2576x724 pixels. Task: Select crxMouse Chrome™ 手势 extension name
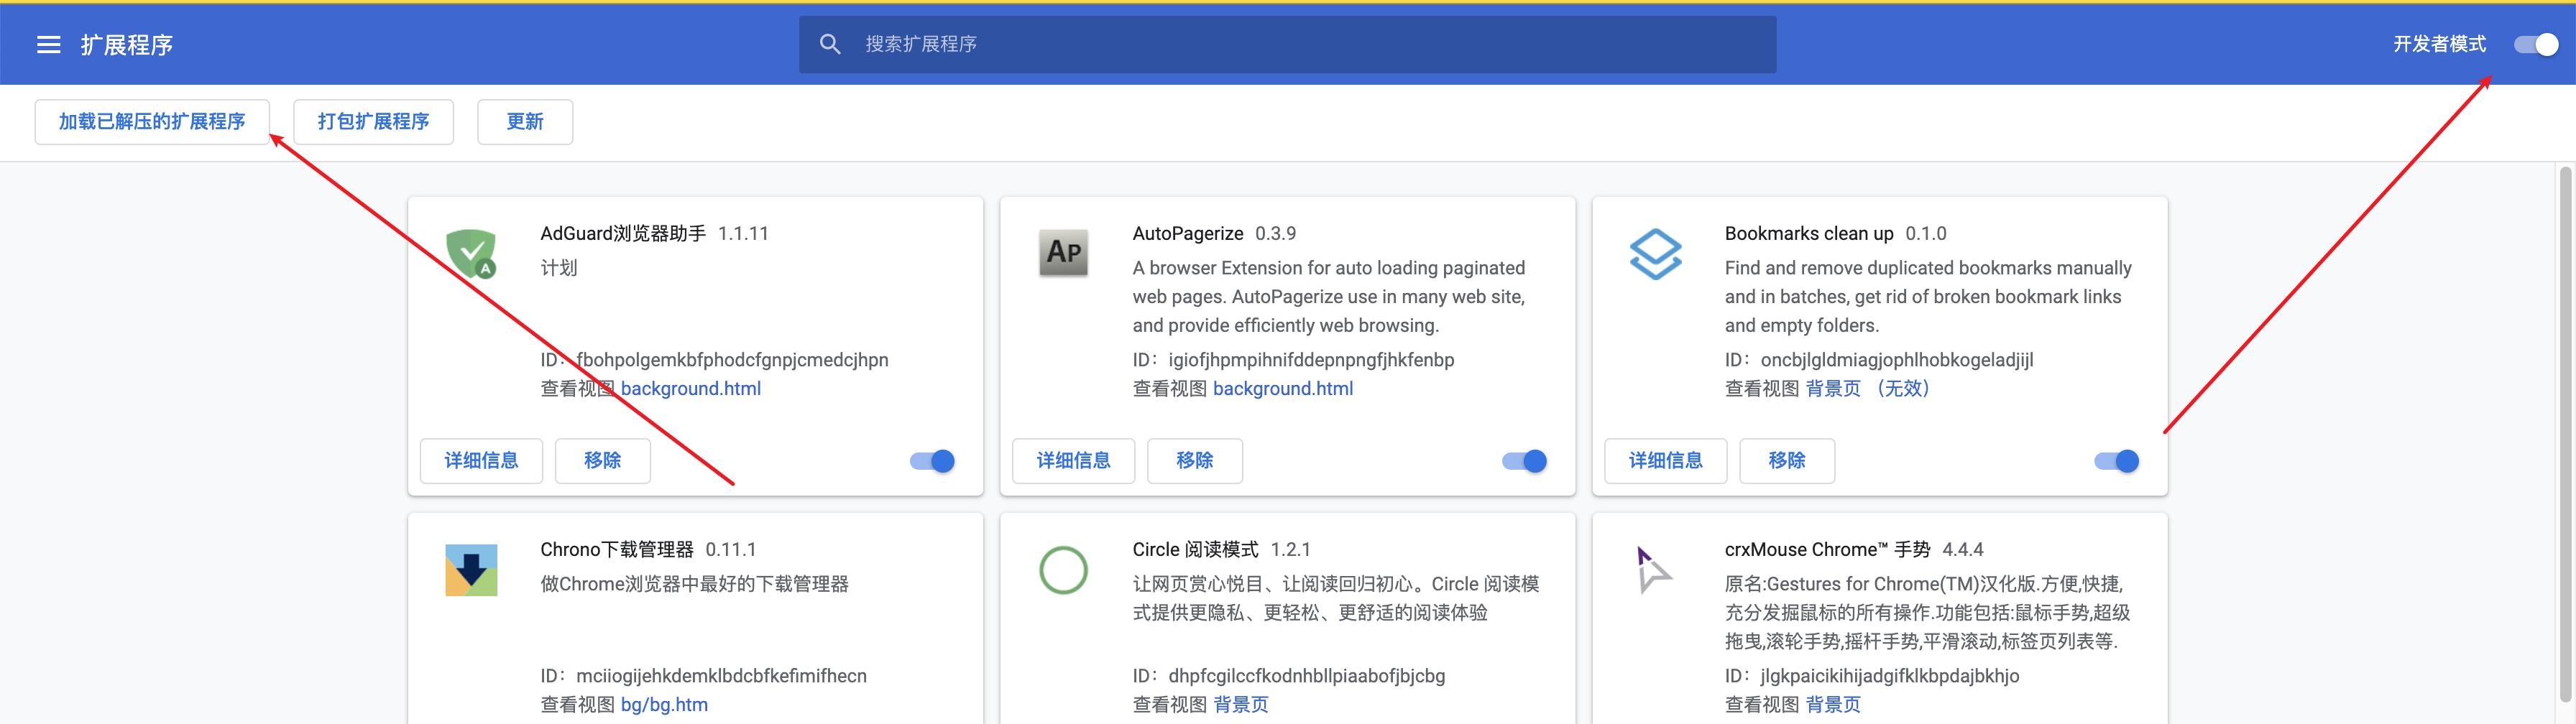1828,550
